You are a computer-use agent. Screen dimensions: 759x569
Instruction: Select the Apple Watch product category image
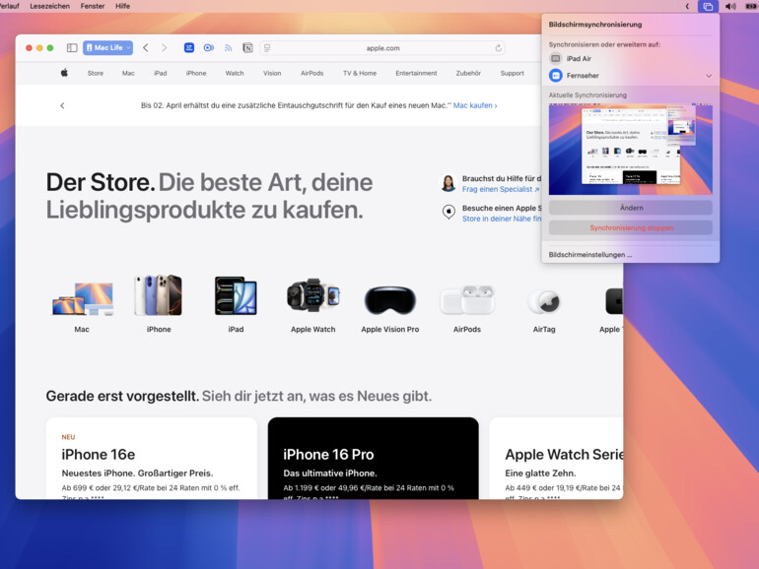[313, 295]
